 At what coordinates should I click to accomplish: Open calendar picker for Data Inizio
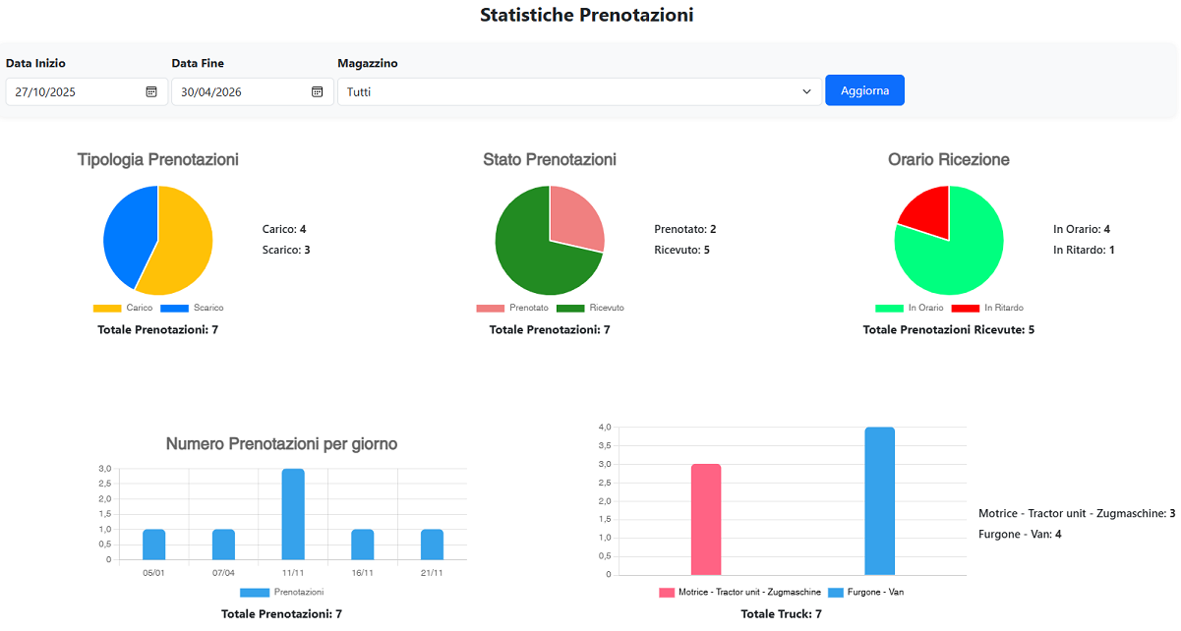151,91
